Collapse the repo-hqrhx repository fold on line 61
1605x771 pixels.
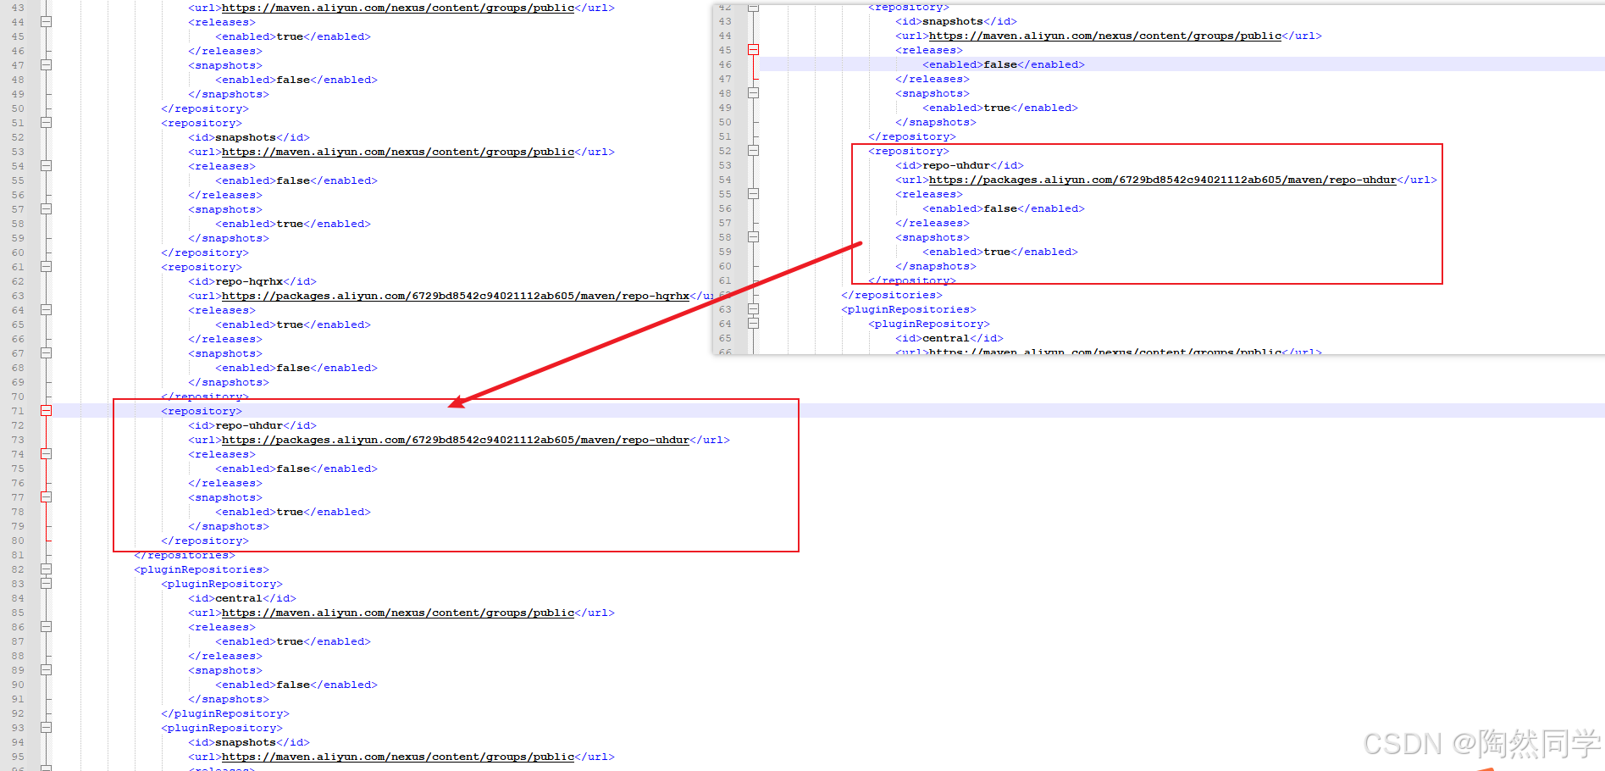(47, 267)
